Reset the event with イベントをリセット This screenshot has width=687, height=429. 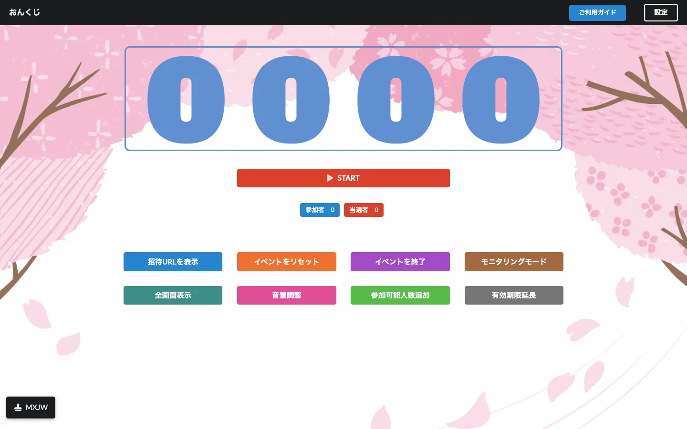coord(286,262)
